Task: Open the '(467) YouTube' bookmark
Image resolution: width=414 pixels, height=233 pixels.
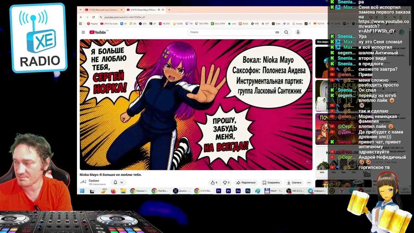Action: 109,24
